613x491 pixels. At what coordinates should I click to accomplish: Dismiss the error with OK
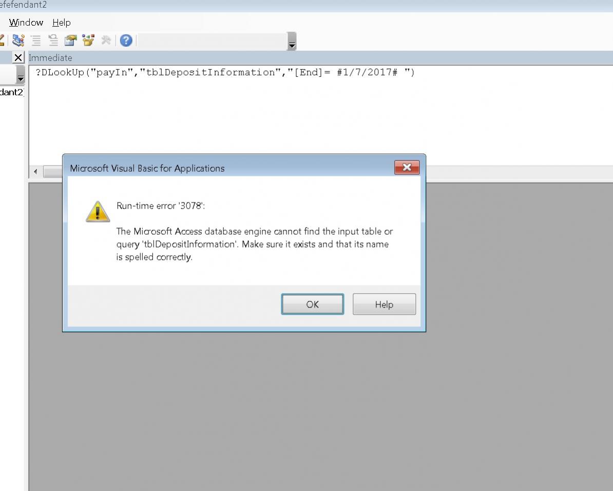[312, 304]
